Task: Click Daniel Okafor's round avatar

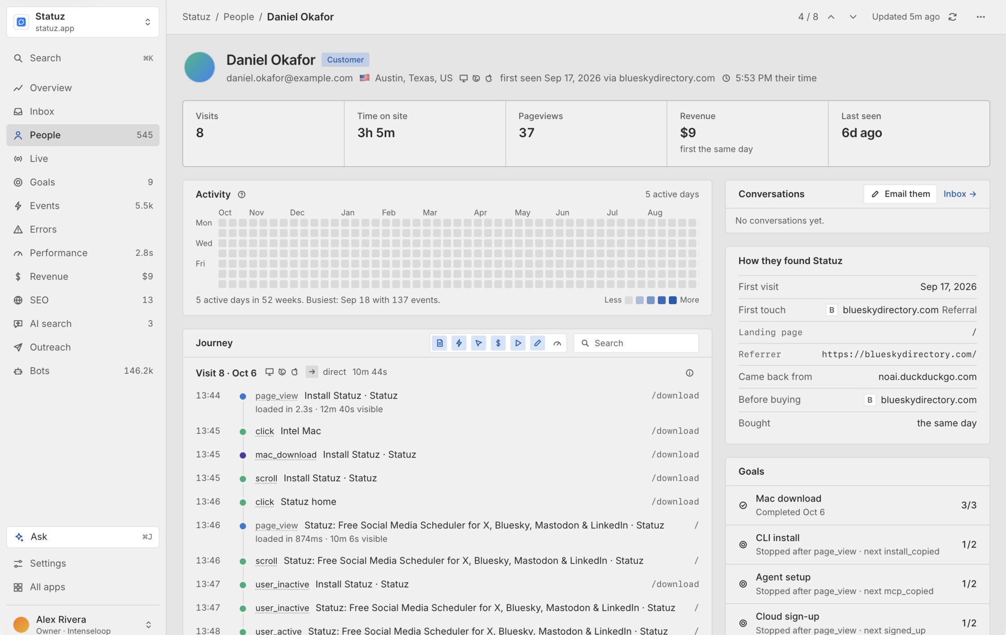Action: pyautogui.click(x=199, y=67)
